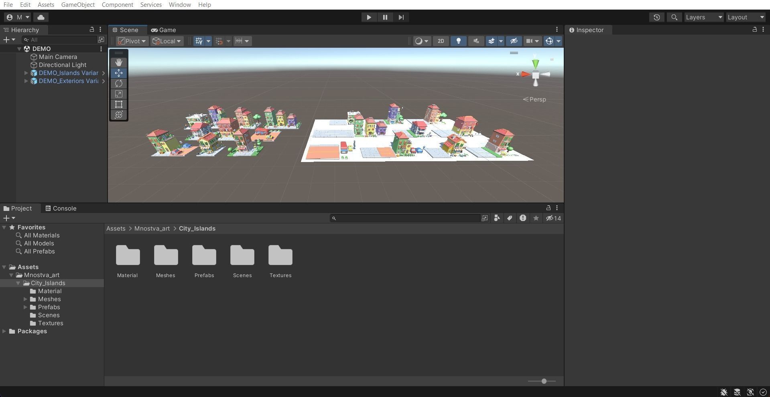
Task: Toggle scene audio mute
Action: (476, 41)
